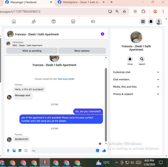Record a voice clip with microphone icon
This screenshot has height=167, width=168.
8,151
